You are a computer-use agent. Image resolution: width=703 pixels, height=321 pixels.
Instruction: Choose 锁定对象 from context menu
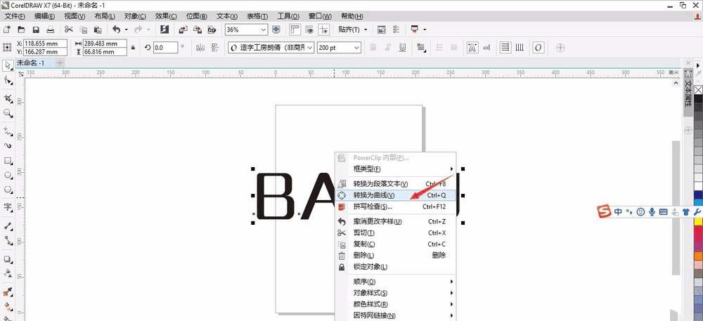click(395, 266)
